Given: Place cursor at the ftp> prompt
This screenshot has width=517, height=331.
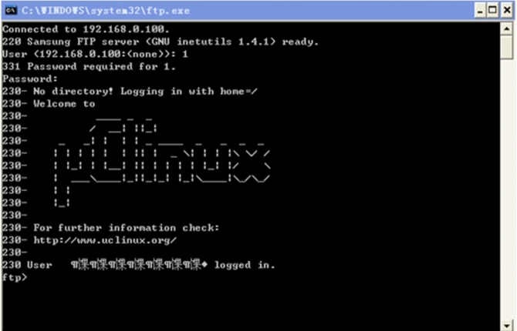Looking at the screenshot, I should click(x=15, y=277).
